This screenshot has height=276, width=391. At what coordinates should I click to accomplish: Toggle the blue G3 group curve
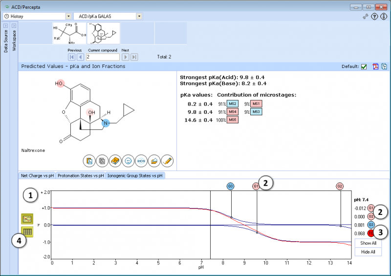[x=371, y=225]
